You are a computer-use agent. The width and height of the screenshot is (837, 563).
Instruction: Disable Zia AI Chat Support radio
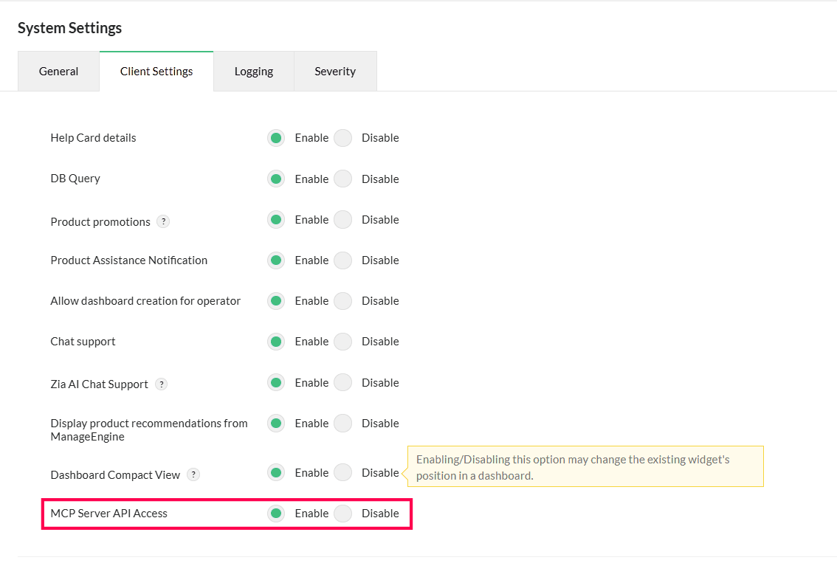[x=342, y=383]
